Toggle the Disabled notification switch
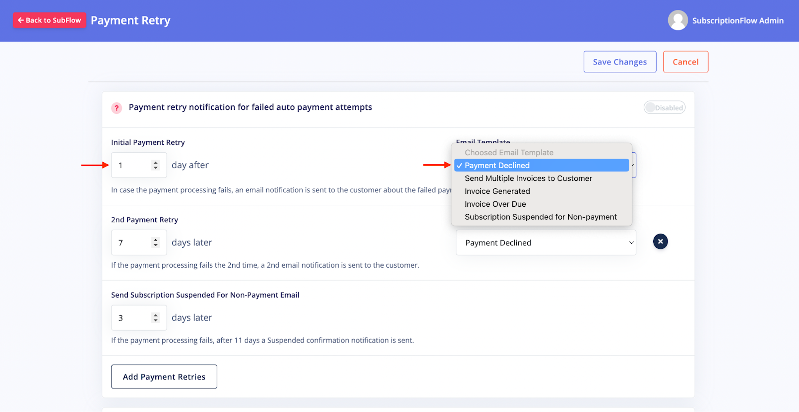The width and height of the screenshot is (799, 412). pos(664,107)
